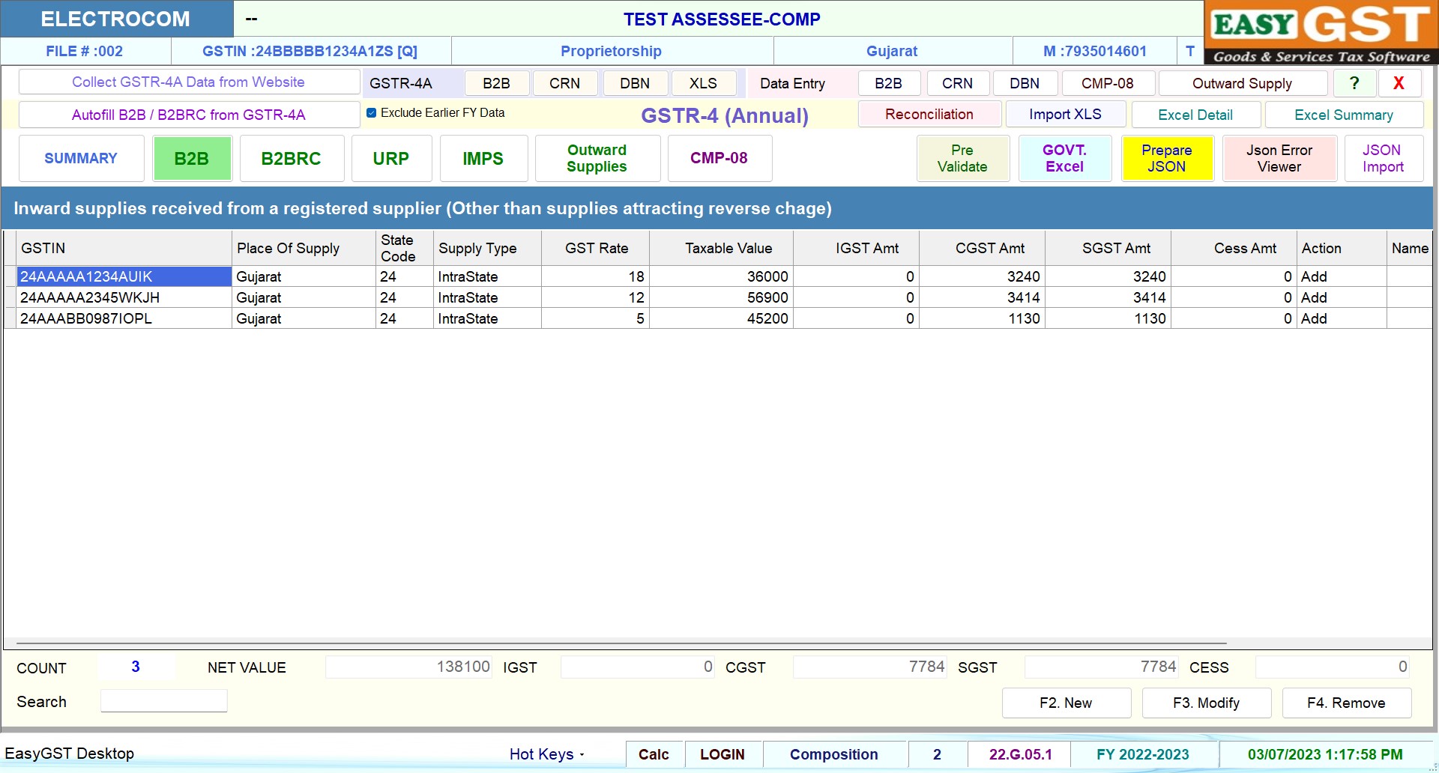Viewport: 1439px width, 773px height.
Task: Click inside the Search input field
Action: (164, 702)
